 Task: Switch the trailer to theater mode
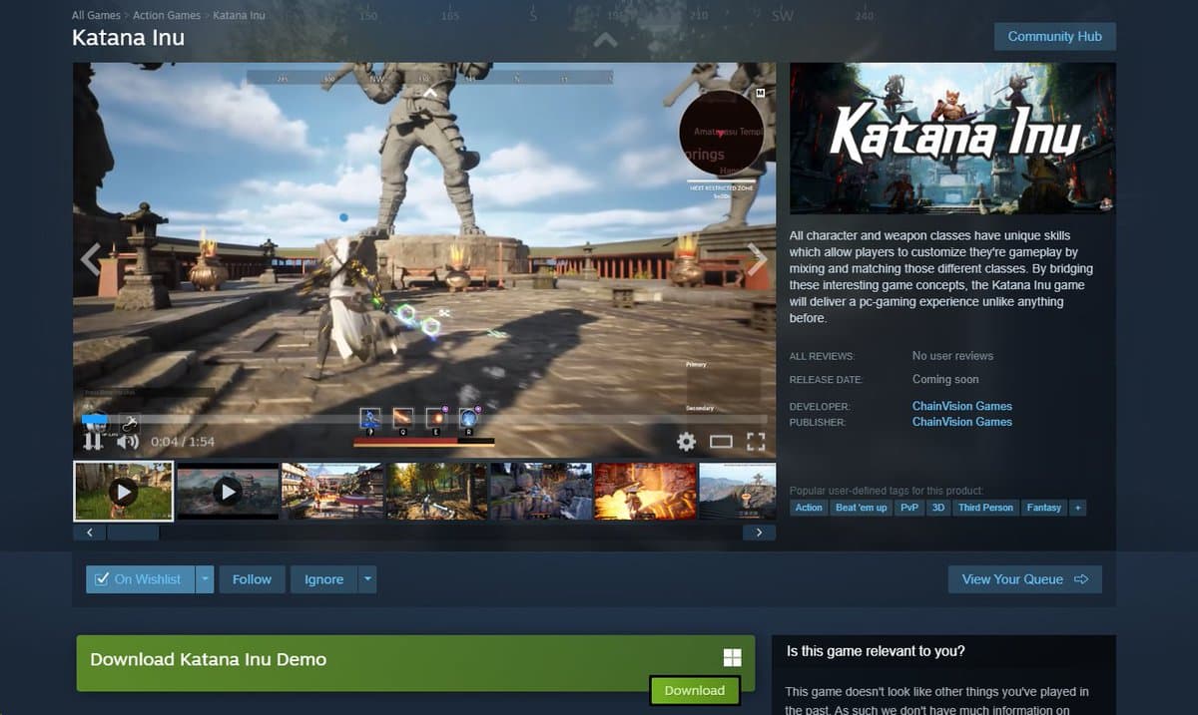(x=721, y=442)
